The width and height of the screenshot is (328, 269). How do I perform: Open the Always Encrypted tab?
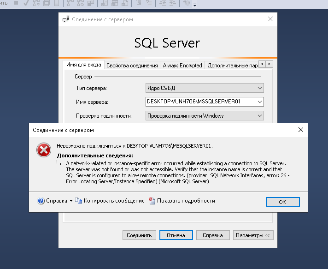(182, 66)
